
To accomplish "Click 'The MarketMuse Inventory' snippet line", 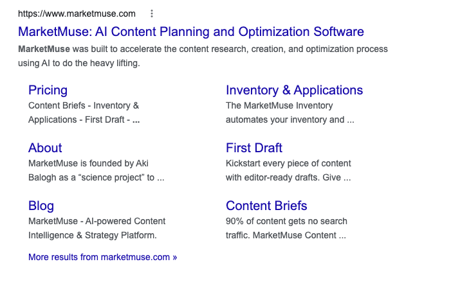I will tap(279, 105).
